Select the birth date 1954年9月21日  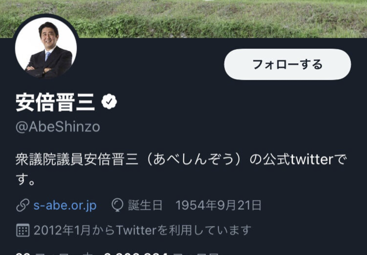pos(218,205)
